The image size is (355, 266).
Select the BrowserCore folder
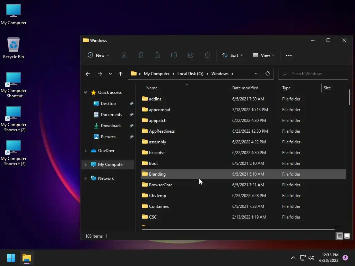pos(161,185)
